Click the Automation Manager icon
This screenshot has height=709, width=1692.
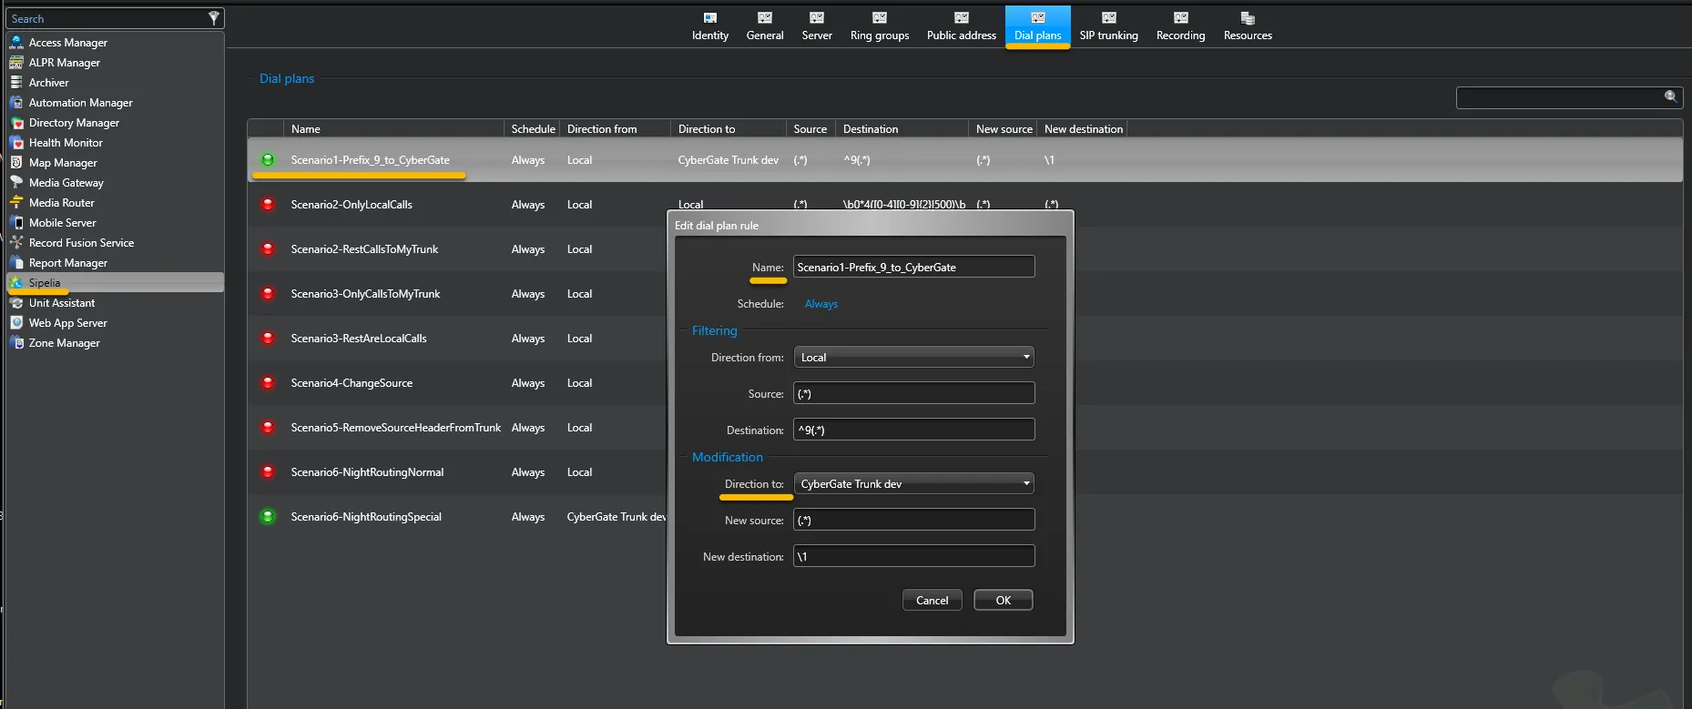[16, 102]
